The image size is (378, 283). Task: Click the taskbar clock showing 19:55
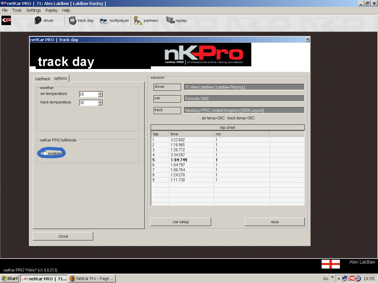click(x=369, y=279)
